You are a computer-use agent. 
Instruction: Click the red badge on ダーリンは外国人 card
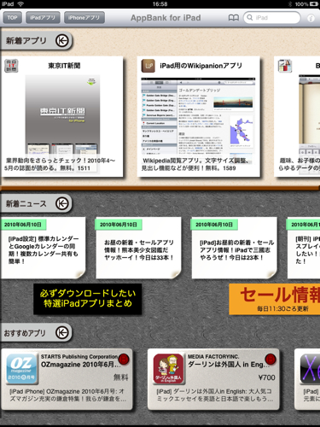[271, 360]
